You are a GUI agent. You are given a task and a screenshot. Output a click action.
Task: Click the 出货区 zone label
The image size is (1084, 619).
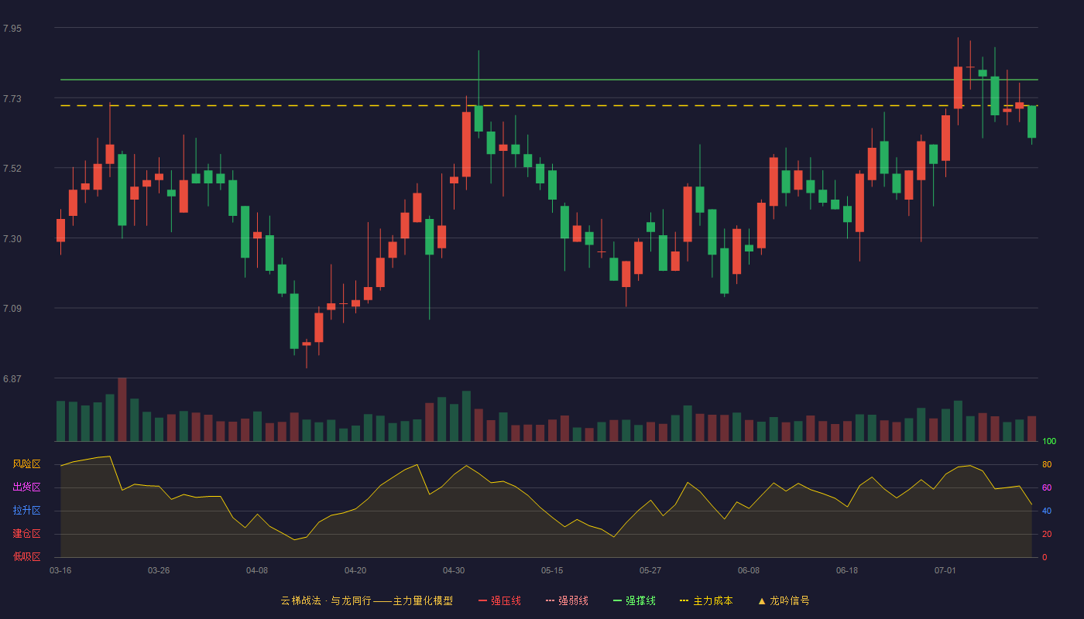coord(26,487)
